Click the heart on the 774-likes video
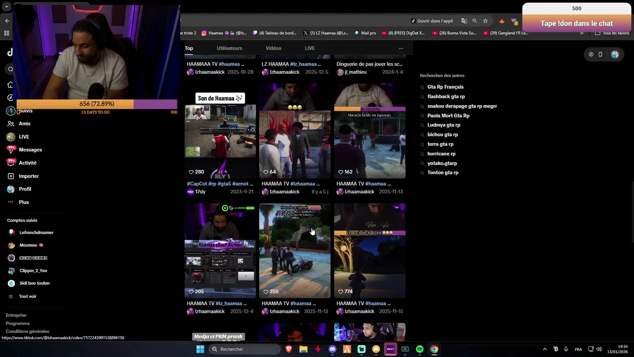 pyautogui.click(x=341, y=292)
